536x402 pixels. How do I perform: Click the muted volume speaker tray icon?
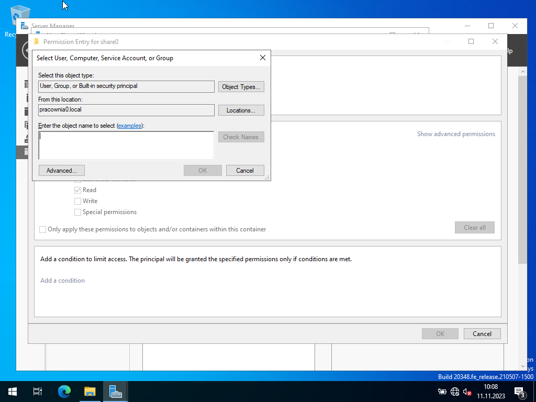pos(467,392)
